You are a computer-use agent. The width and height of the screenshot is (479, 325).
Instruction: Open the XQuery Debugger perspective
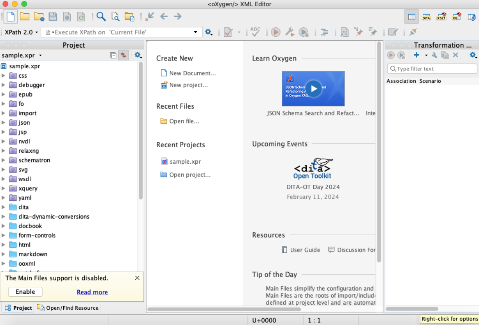click(456, 16)
